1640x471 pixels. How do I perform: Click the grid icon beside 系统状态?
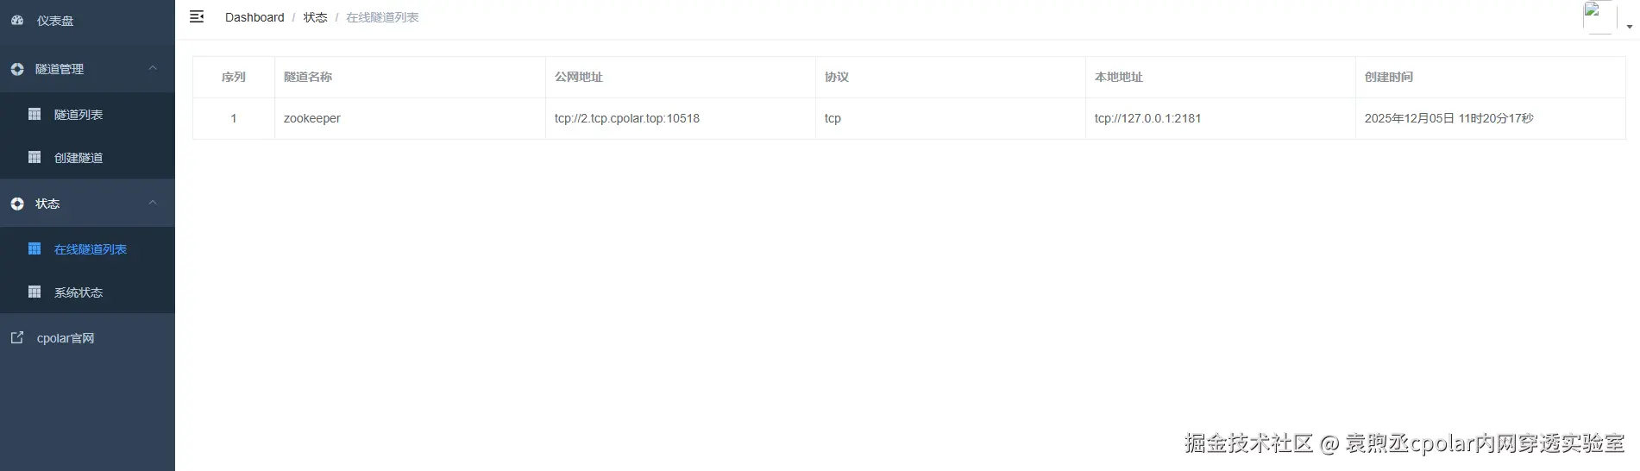(x=35, y=292)
